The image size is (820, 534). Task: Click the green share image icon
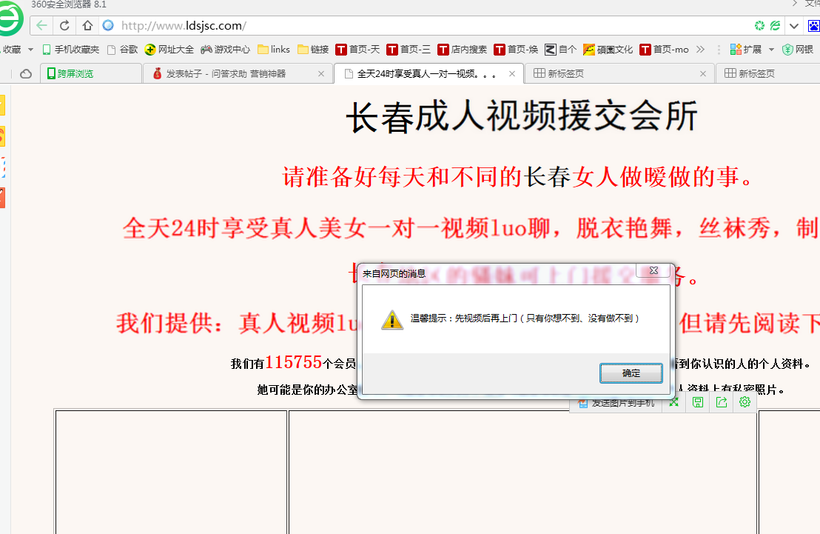click(721, 402)
